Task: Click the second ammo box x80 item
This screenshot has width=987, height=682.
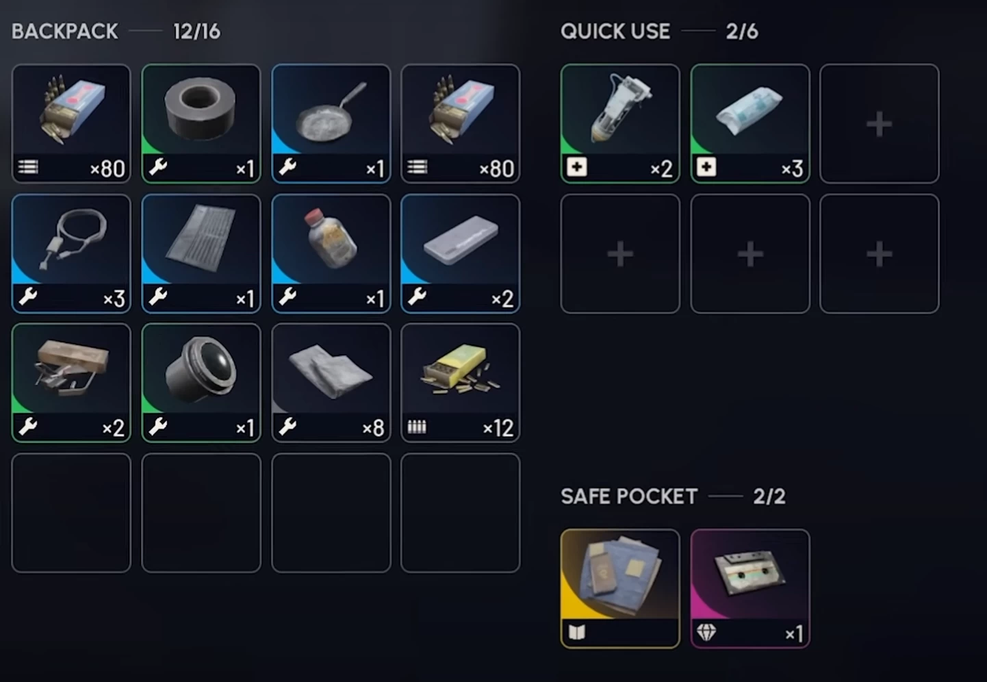Action: tap(461, 124)
